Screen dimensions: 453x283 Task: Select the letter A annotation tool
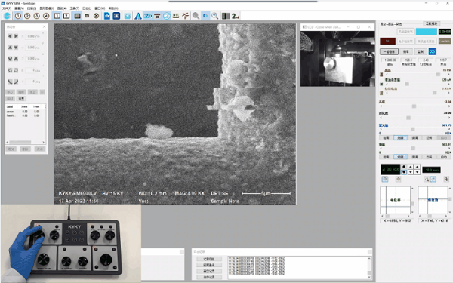[138, 16]
